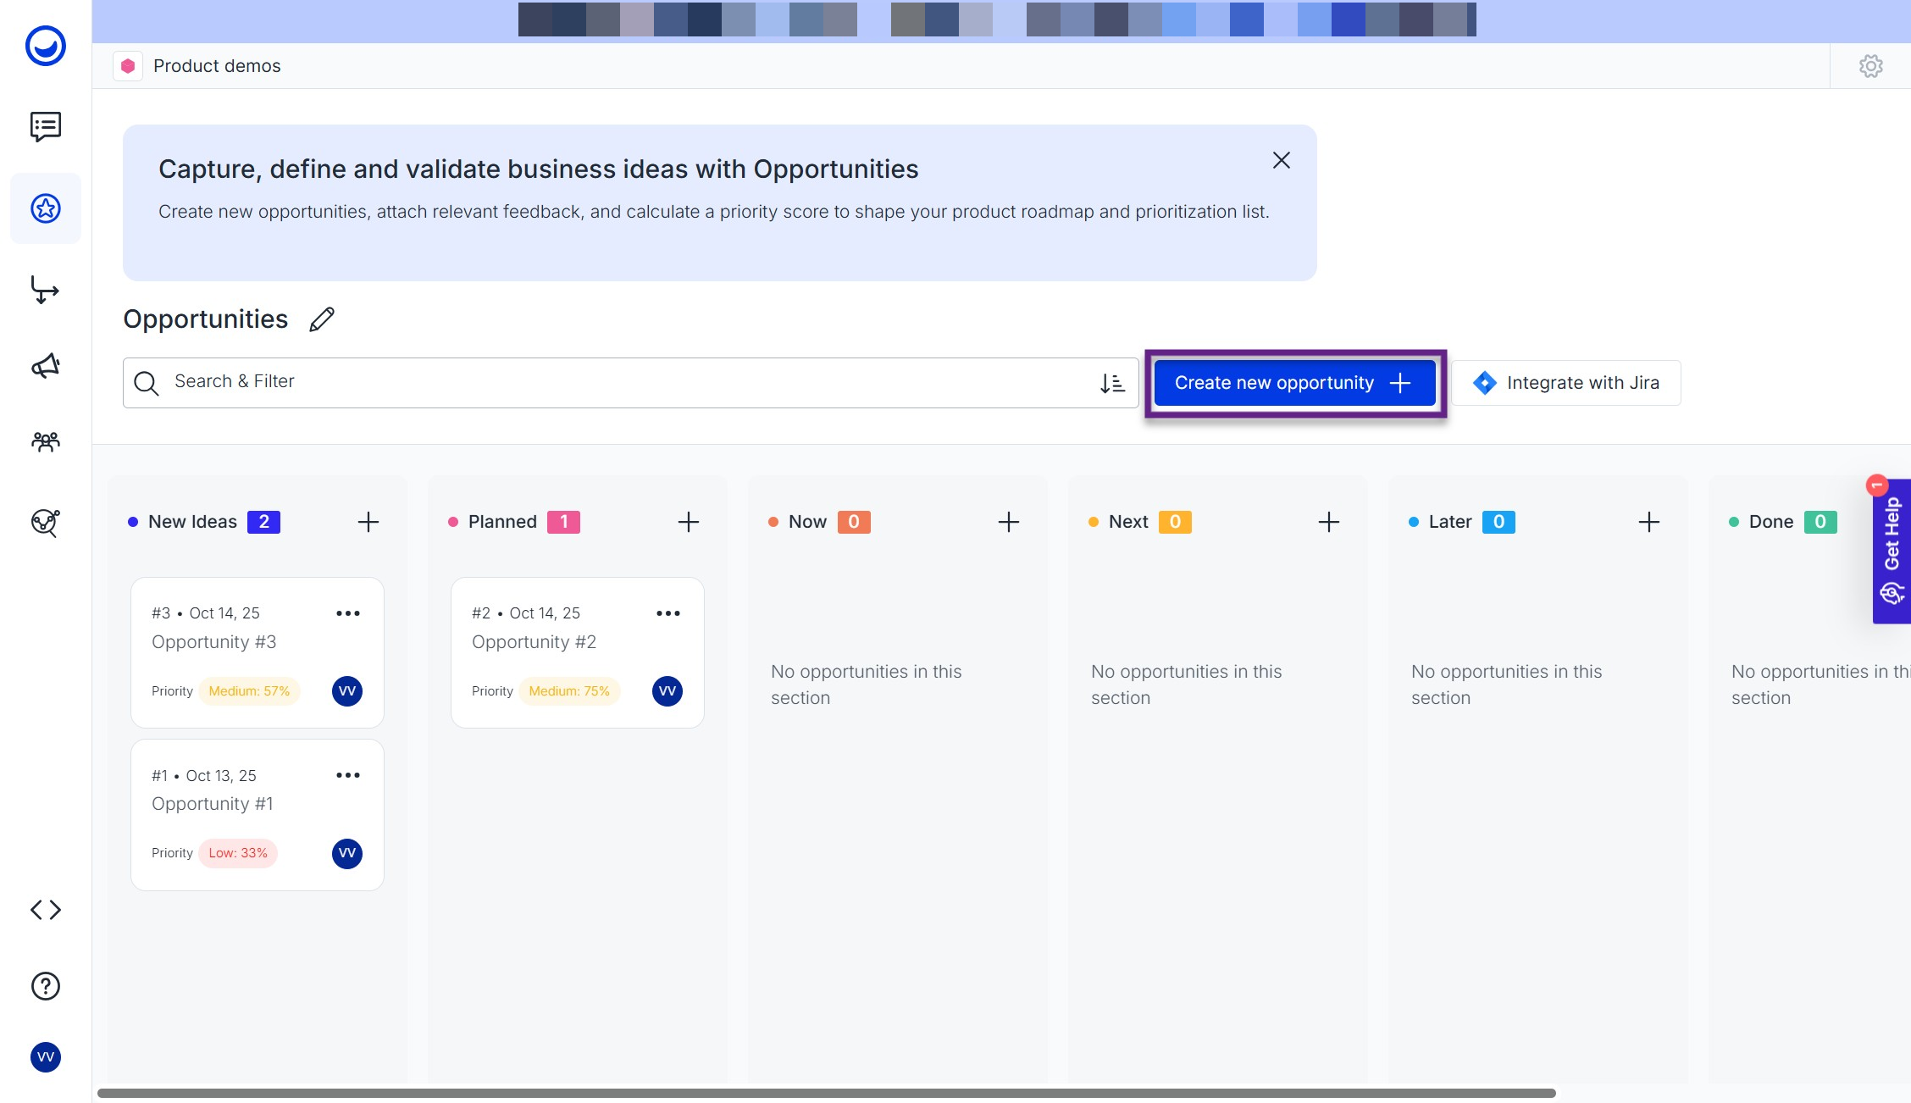Screen dimensions: 1911x1103
Task: Open three-dot menu on Opportunity #1
Action: 347,775
